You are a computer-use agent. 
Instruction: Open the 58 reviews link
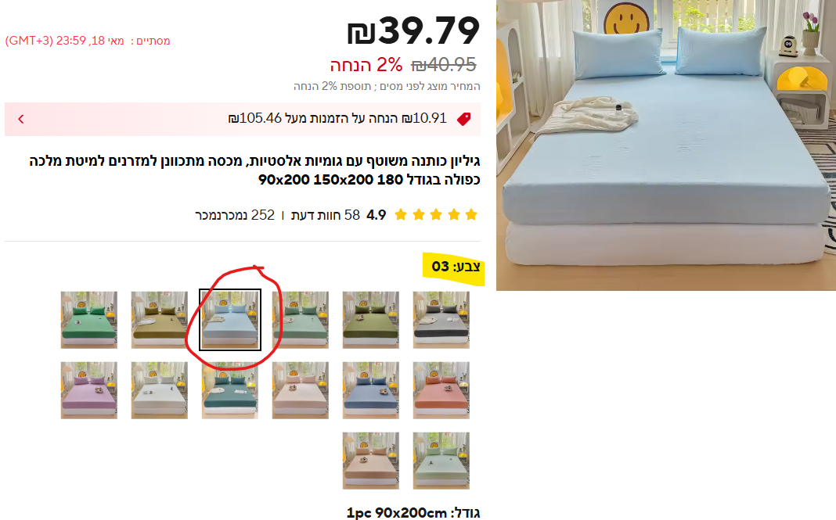pyautogui.click(x=326, y=215)
